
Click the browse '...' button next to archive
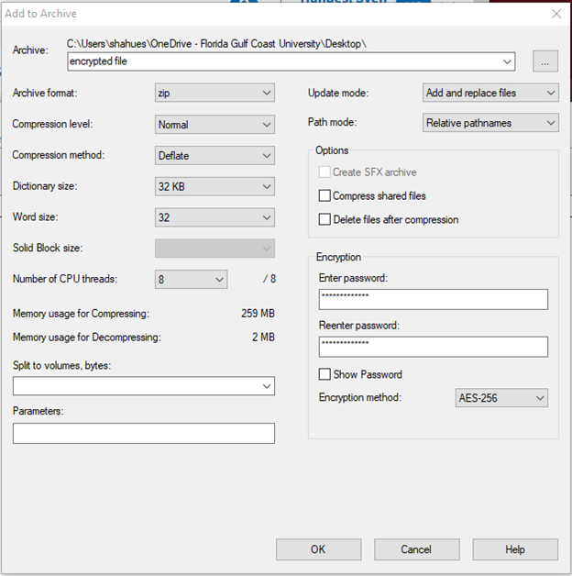[544, 61]
